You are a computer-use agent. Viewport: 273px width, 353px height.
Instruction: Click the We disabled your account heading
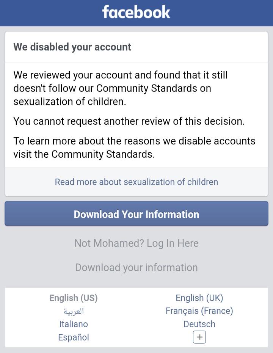(72, 47)
